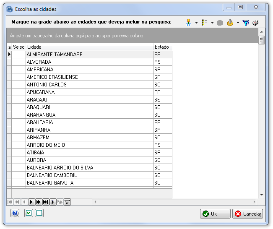The height and width of the screenshot is (229, 273).
Task: Open the dropdown arrow beside the tree structure icon
Action: pos(196,23)
